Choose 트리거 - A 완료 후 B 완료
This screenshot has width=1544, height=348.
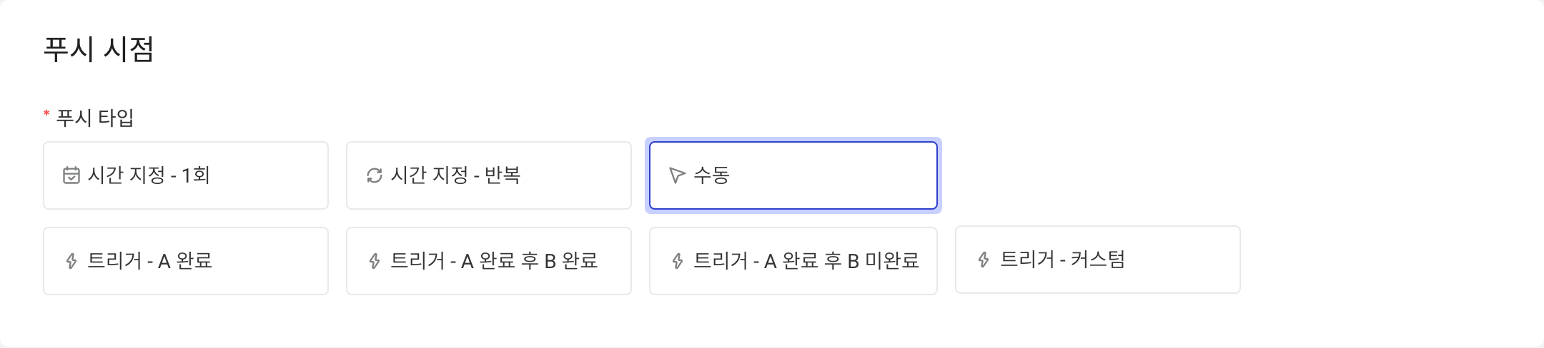click(x=489, y=261)
